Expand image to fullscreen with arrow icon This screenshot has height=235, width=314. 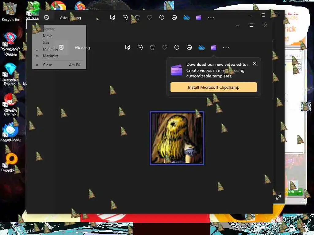(x=278, y=197)
